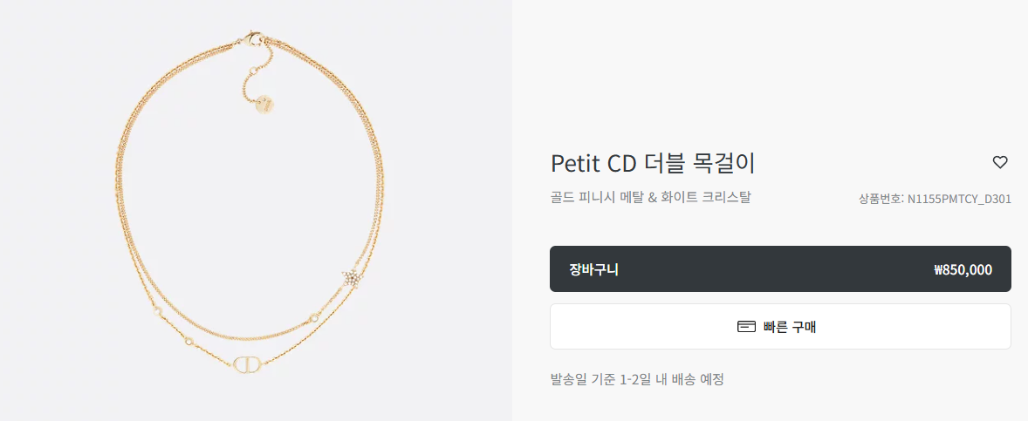Start quick purchase with 빠른 구매 button
This screenshot has width=1028, height=421.
click(780, 326)
